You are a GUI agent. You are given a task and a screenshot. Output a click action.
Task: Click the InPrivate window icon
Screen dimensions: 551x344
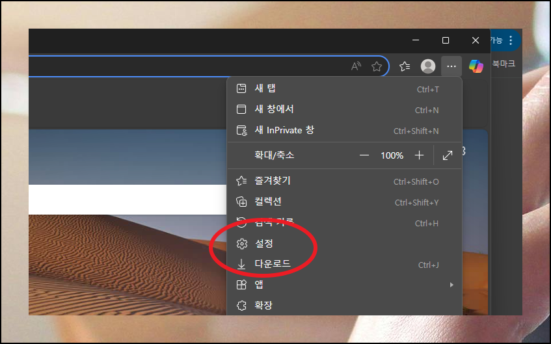242,130
